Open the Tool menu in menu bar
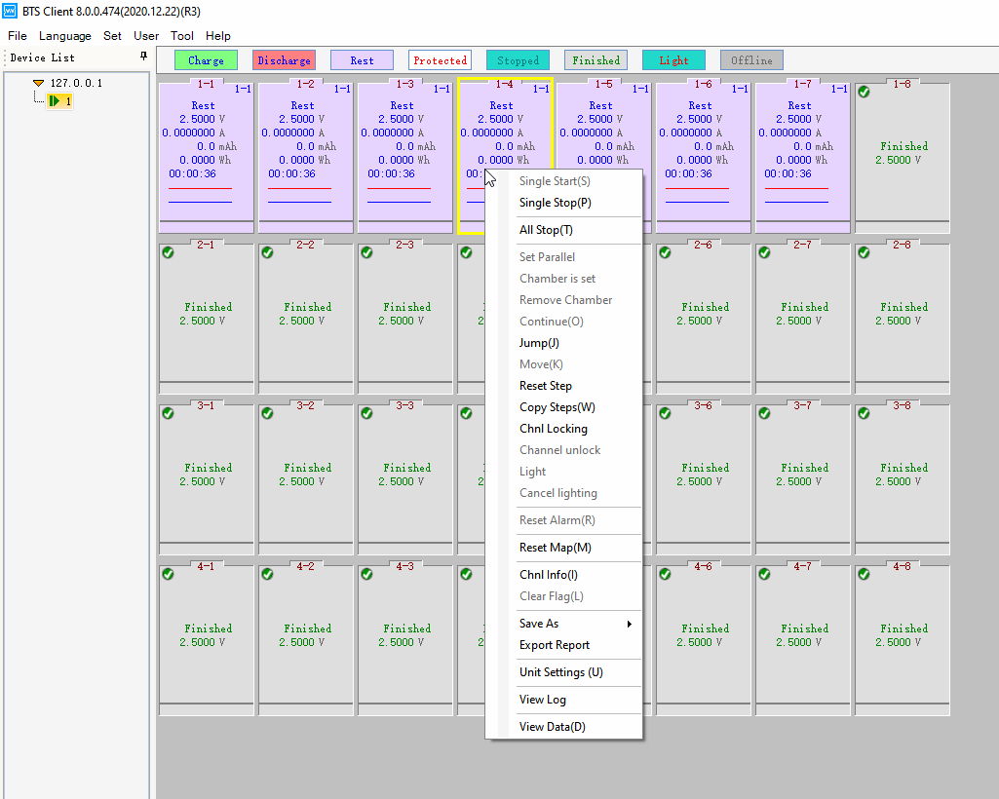 182,36
